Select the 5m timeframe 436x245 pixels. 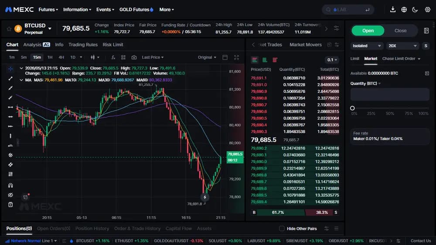(x=24, y=57)
